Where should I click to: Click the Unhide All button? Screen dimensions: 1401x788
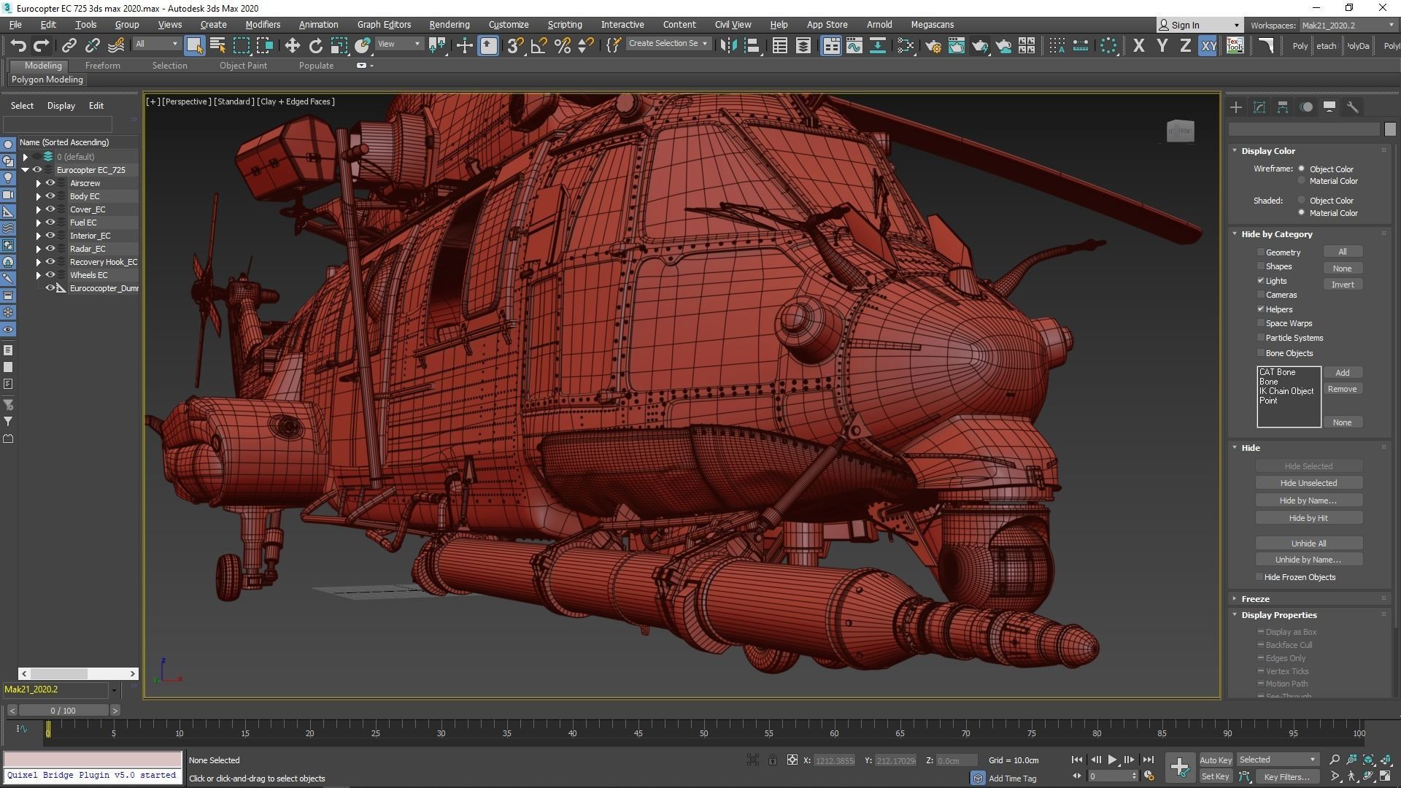pos(1308,543)
